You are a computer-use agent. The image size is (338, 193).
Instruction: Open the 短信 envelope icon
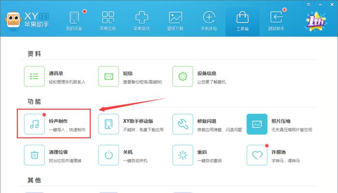(x=109, y=76)
